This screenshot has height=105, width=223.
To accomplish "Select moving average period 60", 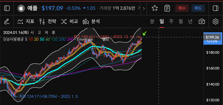I will tap(48, 40).
